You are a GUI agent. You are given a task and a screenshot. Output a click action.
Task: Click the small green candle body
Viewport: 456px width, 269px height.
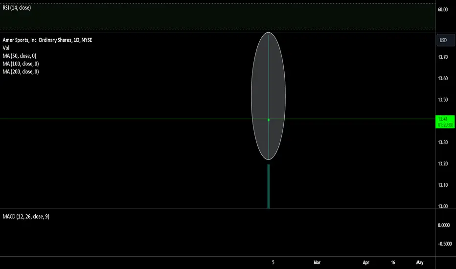[269, 120]
